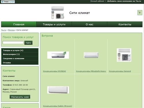Open Товары и услуги (4) sidebar item
144x108 pixels.
click(20, 50)
